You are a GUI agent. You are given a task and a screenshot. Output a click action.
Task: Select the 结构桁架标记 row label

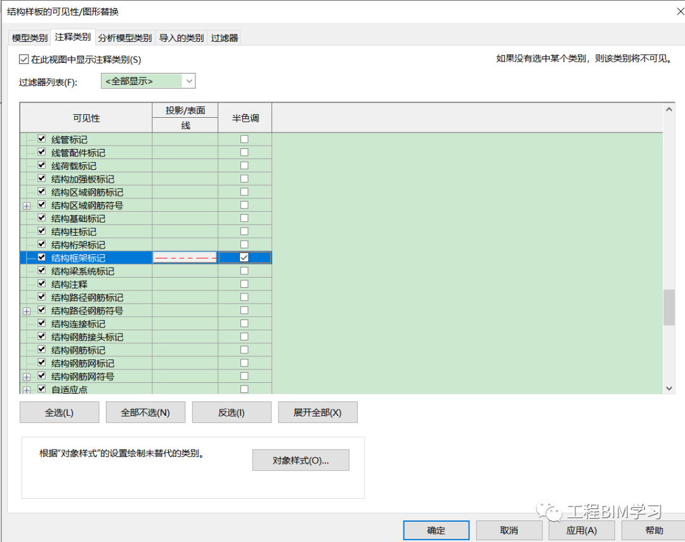pyautogui.click(x=78, y=245)
